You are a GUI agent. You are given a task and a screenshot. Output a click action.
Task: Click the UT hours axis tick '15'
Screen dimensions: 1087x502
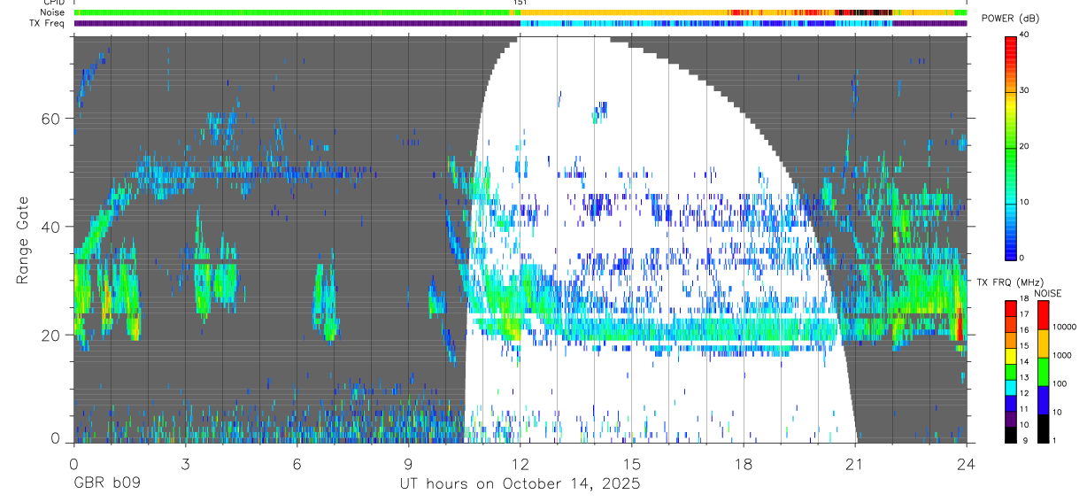coord(632,463)
